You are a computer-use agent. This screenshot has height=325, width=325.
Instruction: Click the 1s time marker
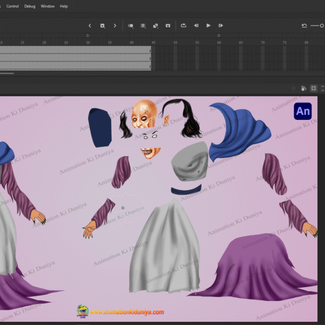tap(88, 35)
